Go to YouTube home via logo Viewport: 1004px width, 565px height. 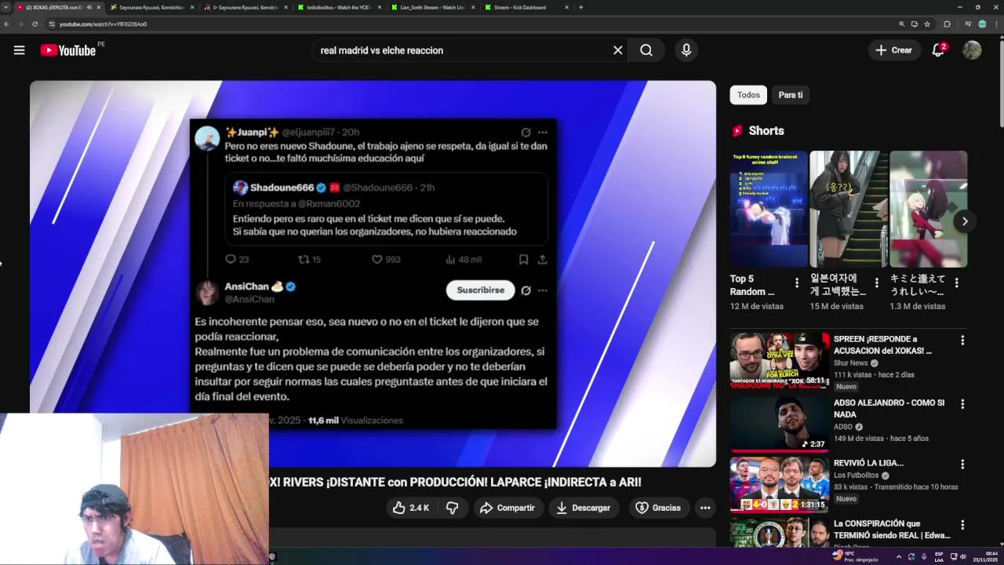pyautogui.click(x=67, y=50)
